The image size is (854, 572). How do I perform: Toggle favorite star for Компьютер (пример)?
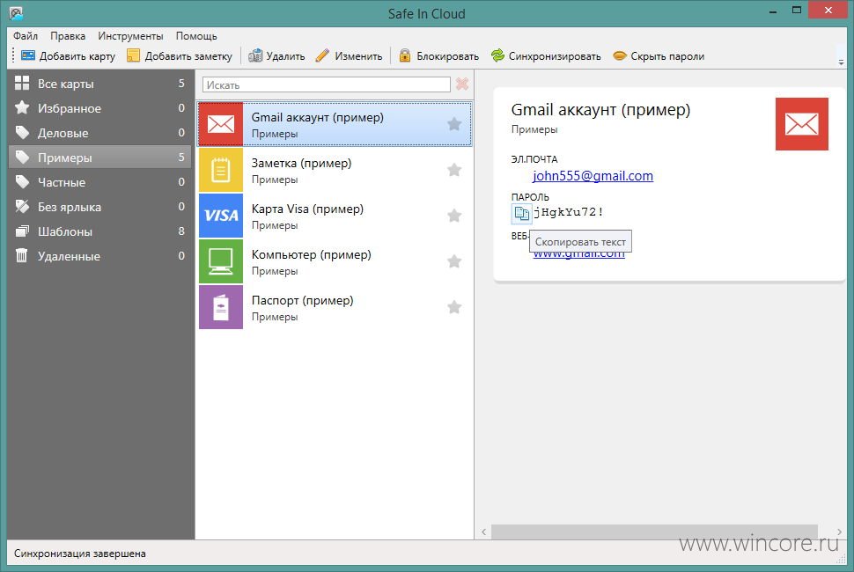point(454,261)
